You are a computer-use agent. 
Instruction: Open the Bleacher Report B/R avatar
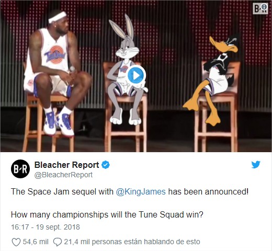[x=20, y=169]
